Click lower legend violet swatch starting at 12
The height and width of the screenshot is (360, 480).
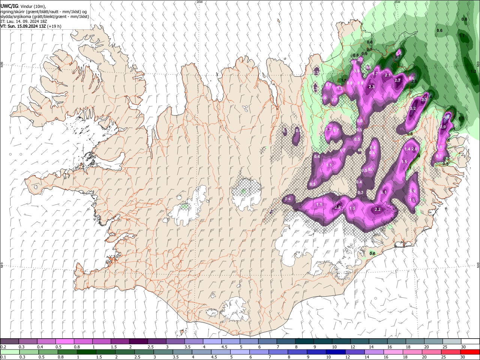point(355,352)
